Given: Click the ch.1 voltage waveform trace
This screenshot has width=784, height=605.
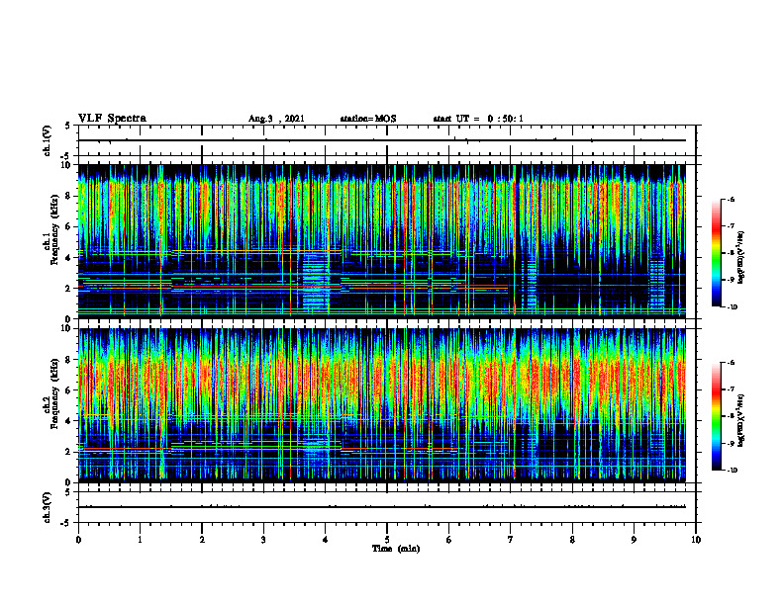Looking at the screenshot, I should point(382,140).
